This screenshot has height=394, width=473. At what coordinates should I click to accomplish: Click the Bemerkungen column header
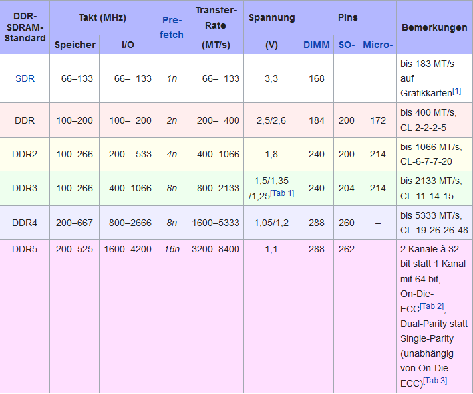(434, 28)
